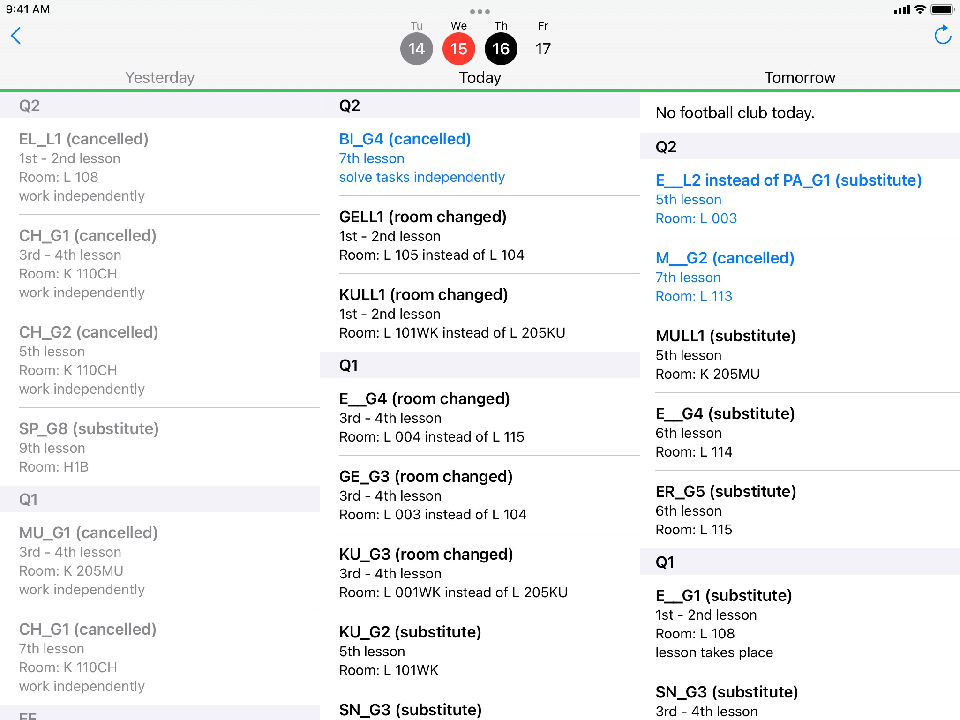Tap Q2 section header in Today column

pos(480,105)
